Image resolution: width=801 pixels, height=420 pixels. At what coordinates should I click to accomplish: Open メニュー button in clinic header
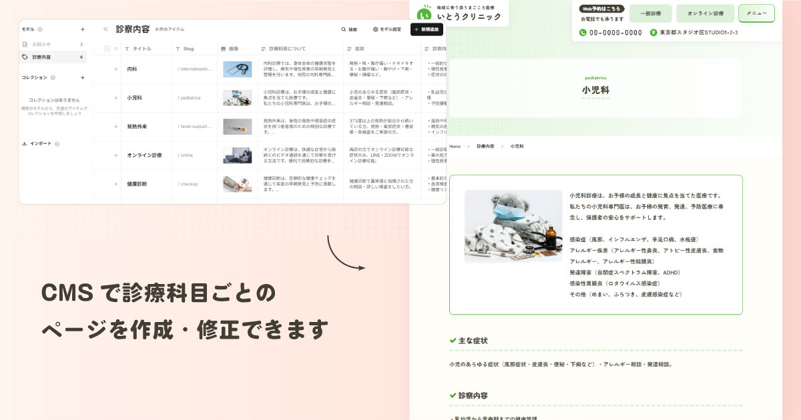756,13
